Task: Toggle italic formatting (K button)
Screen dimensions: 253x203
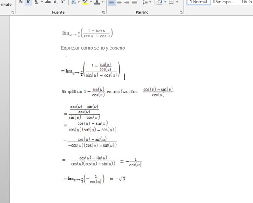Action: pyautogui.click(x=28, y=2)
